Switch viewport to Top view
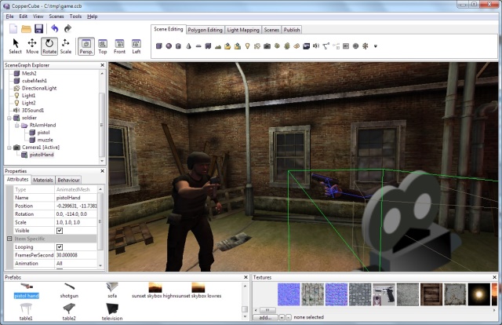Image resolution: width=502 pixels, height=325 pixels. click(103, 46)
